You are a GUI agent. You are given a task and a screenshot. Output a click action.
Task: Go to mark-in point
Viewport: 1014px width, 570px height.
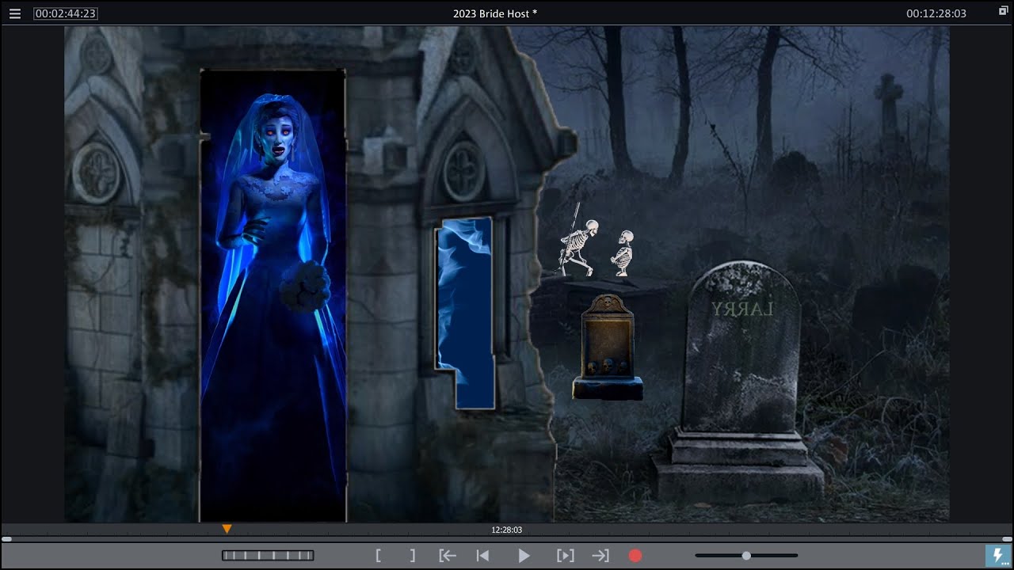coord(448,556)
